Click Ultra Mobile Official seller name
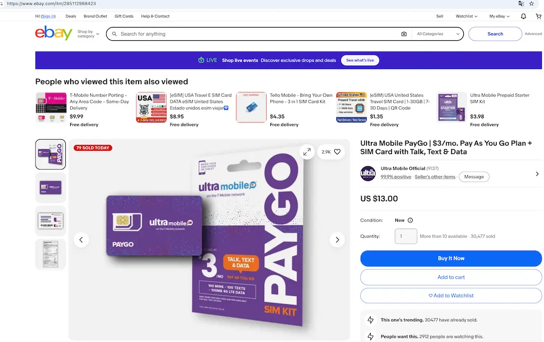Viewport: 544px width, 342px height. tap(403, 168)
